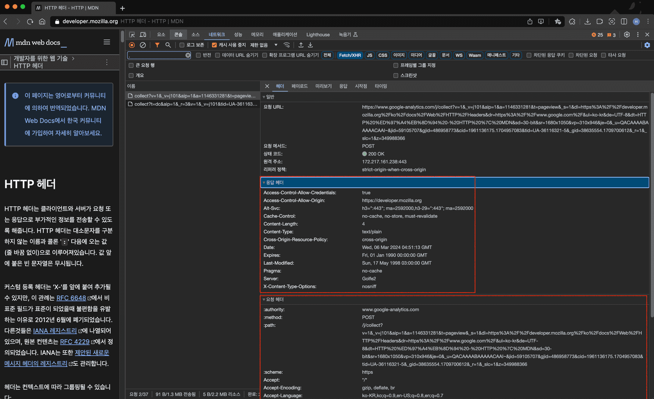Switch to the 콘솔 panel tab
The width and height of the screenshot is (654, 399).
coord(178,34)
